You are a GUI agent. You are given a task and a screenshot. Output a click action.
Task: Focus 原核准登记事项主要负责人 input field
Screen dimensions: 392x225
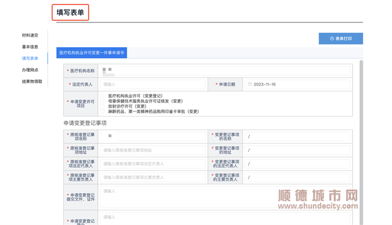152,177
